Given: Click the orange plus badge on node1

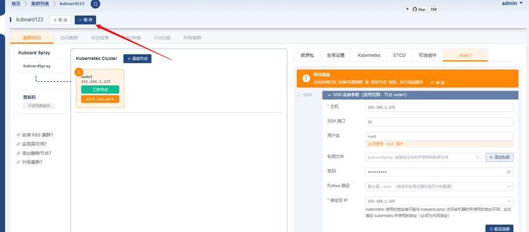Looking at the screenshot, I should [x=78, y=72].
